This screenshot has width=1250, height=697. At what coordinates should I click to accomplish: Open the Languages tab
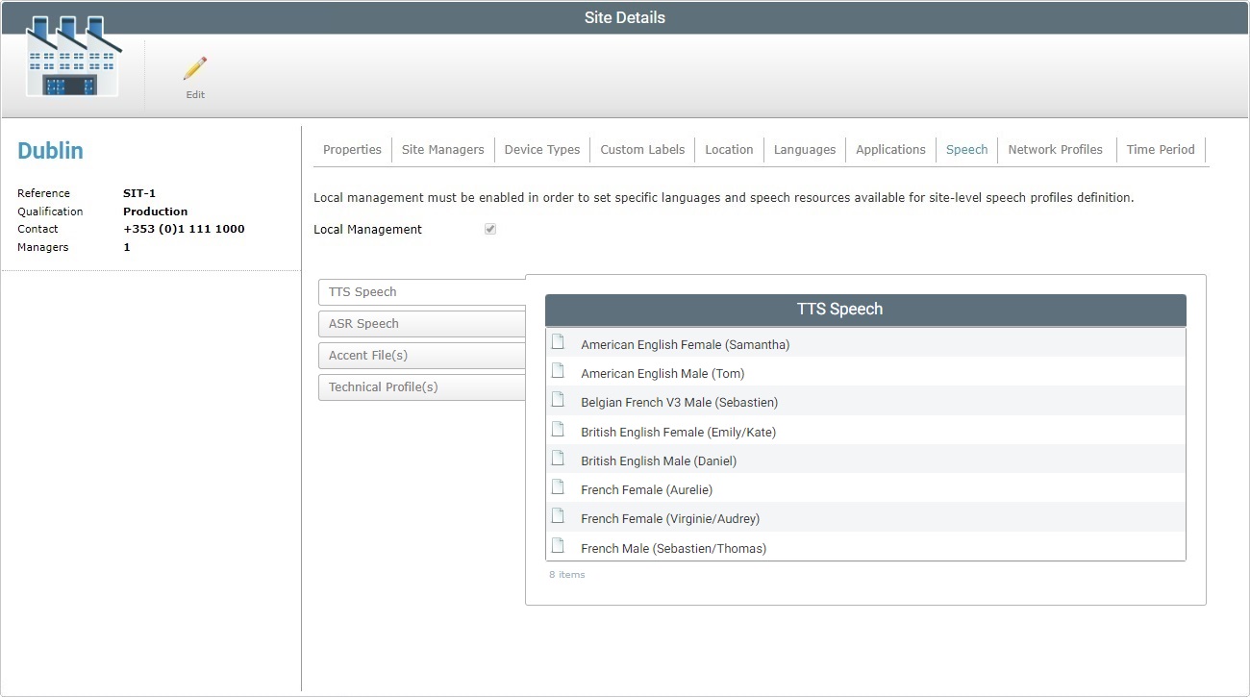[x=804, y=150]
